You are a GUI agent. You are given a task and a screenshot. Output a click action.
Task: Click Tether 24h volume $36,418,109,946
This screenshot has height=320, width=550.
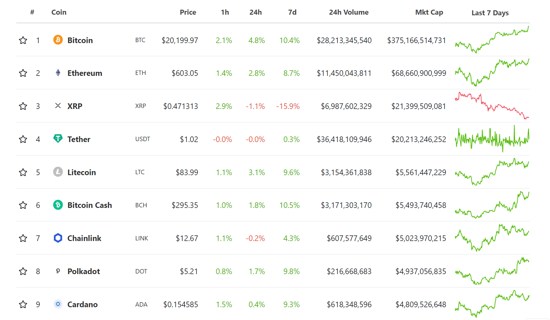pos(344,139)
